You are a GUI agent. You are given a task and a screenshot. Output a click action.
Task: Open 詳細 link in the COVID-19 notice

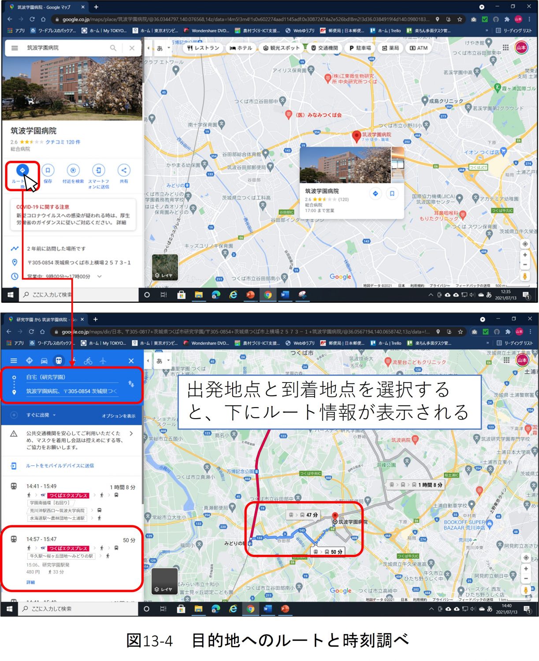pyautogui.click(x=121, y=223)
